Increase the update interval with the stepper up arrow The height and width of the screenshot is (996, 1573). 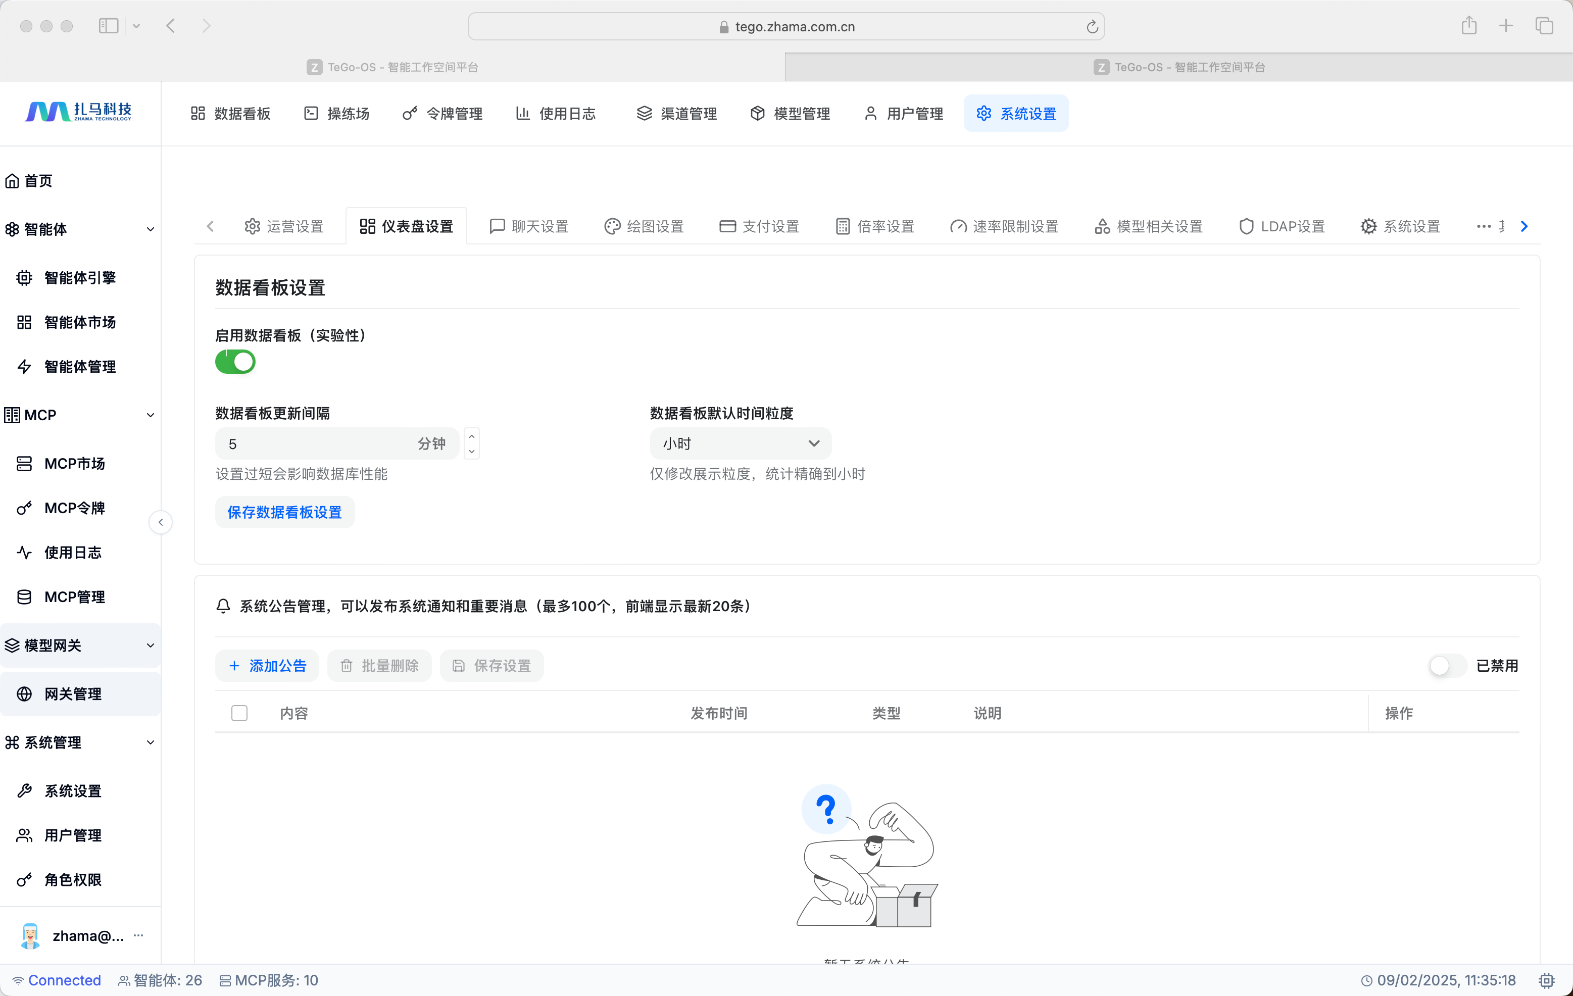point(472,437)
